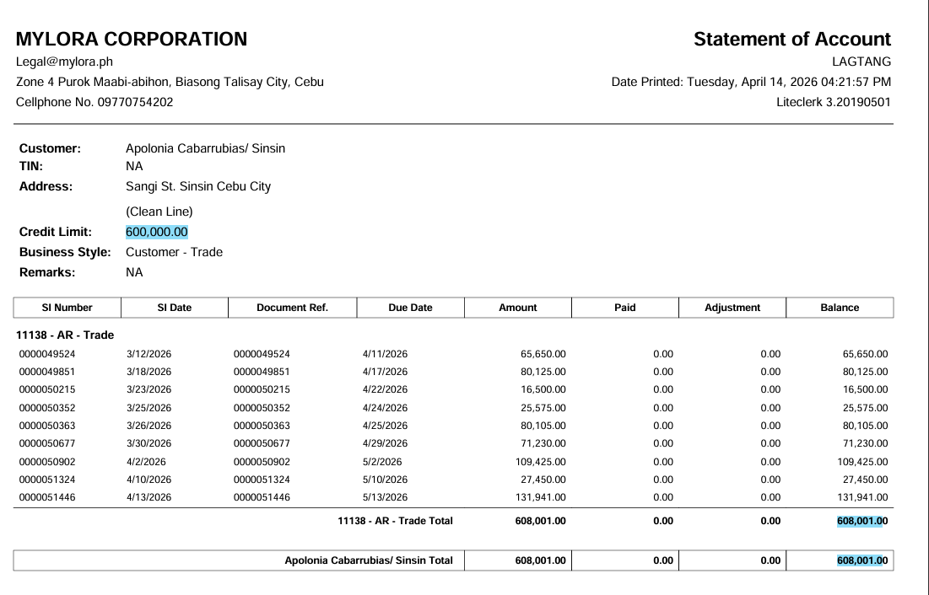Viewport: 929px width, 595px height.
Task: Click the SI Number column header
Action: 68,308
